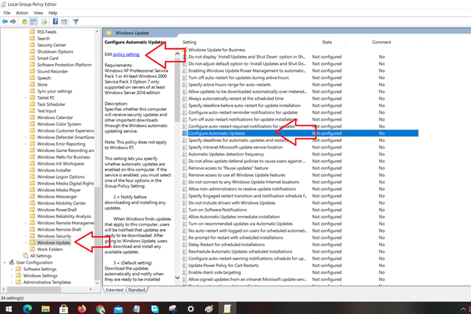Open Microsoft Store from taskbar

click(64, 309)
